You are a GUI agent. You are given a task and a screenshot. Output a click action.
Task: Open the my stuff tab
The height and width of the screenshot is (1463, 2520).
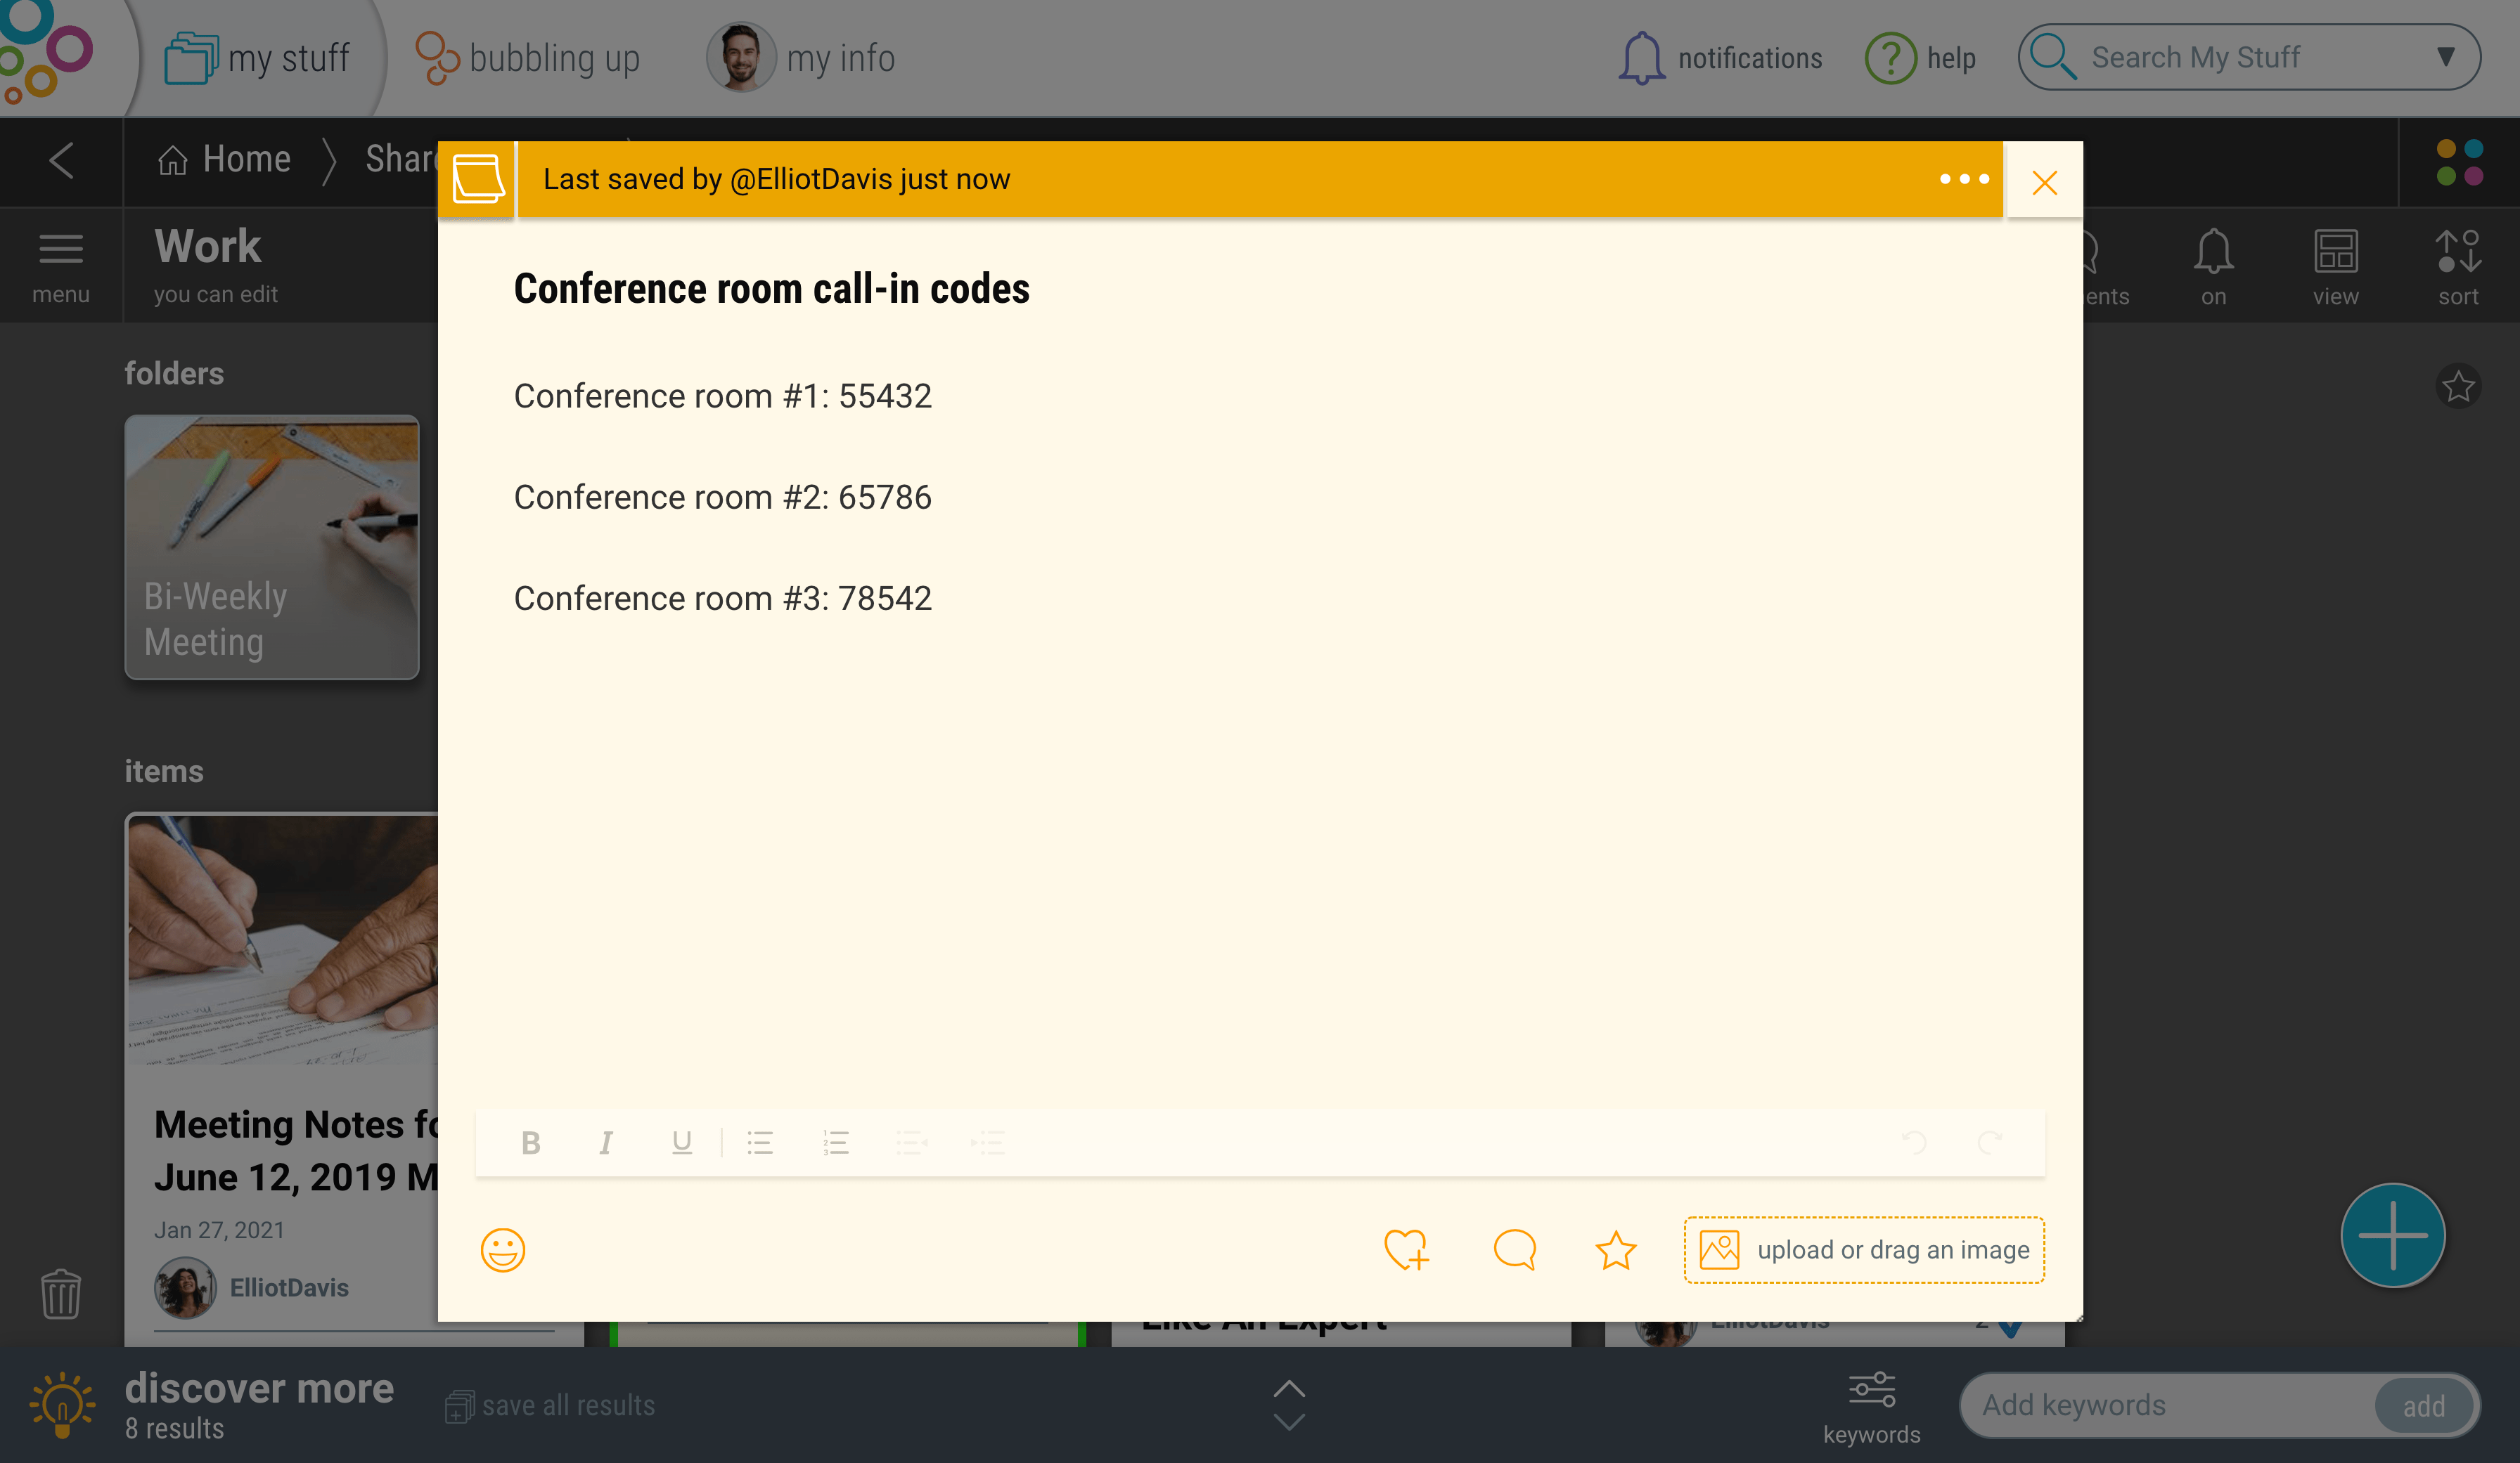tap(257, 58)
